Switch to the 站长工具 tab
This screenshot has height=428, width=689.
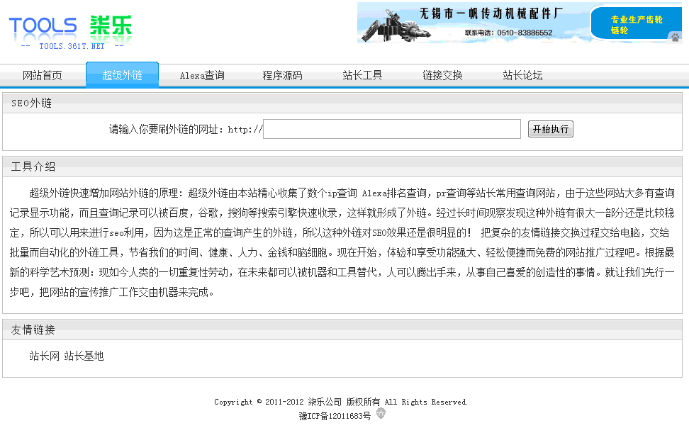[362, 75]
